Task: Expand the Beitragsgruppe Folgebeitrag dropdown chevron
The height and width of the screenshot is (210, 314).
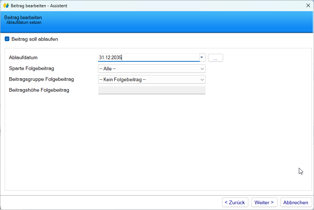Action: 202,79
